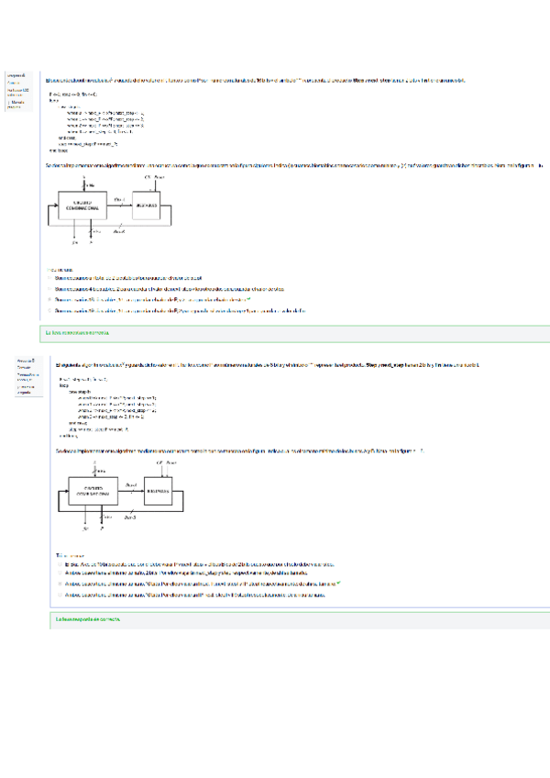Viewport: 550px width, 778px height.
Task: Select fourth answer option of lower question
Action: coord(60,595)
